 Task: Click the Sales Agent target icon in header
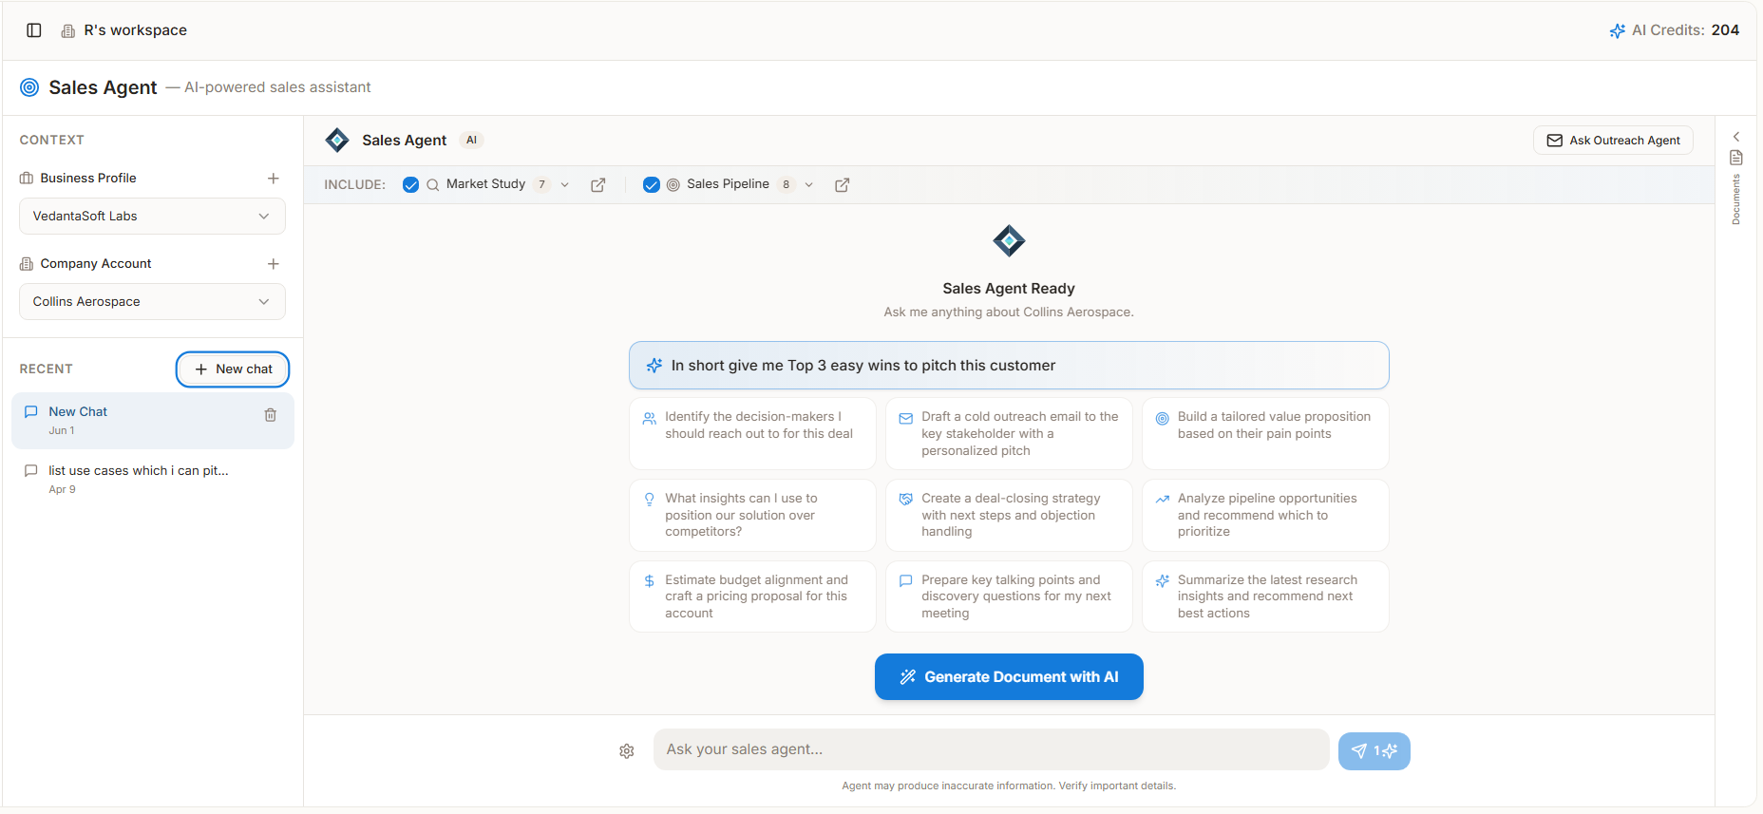coord(30,87)
